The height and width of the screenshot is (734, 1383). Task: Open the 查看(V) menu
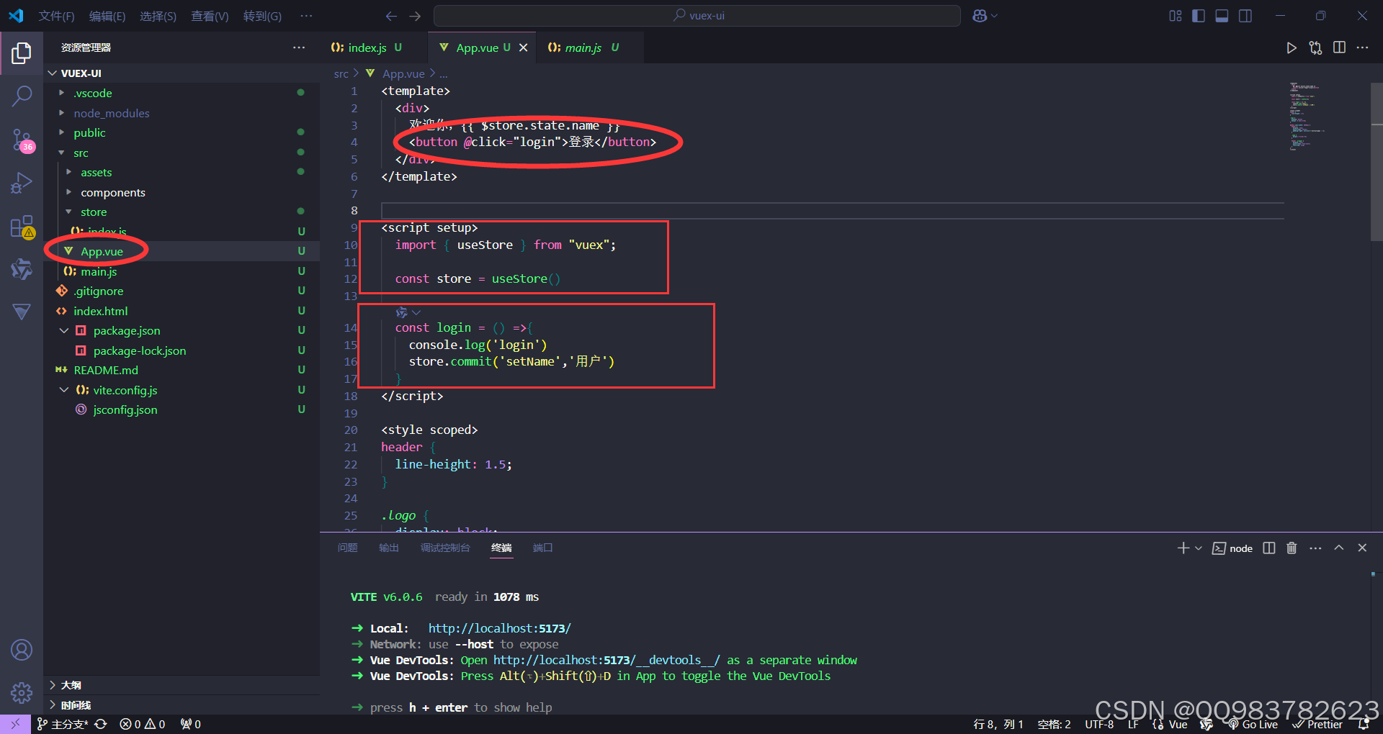pos(210,16)
